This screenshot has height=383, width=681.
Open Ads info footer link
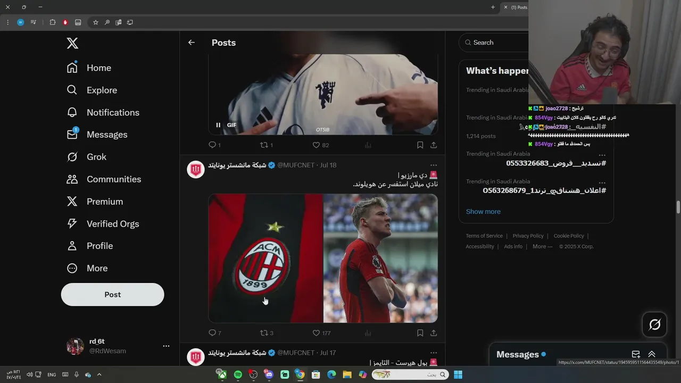tap(513, 246)
